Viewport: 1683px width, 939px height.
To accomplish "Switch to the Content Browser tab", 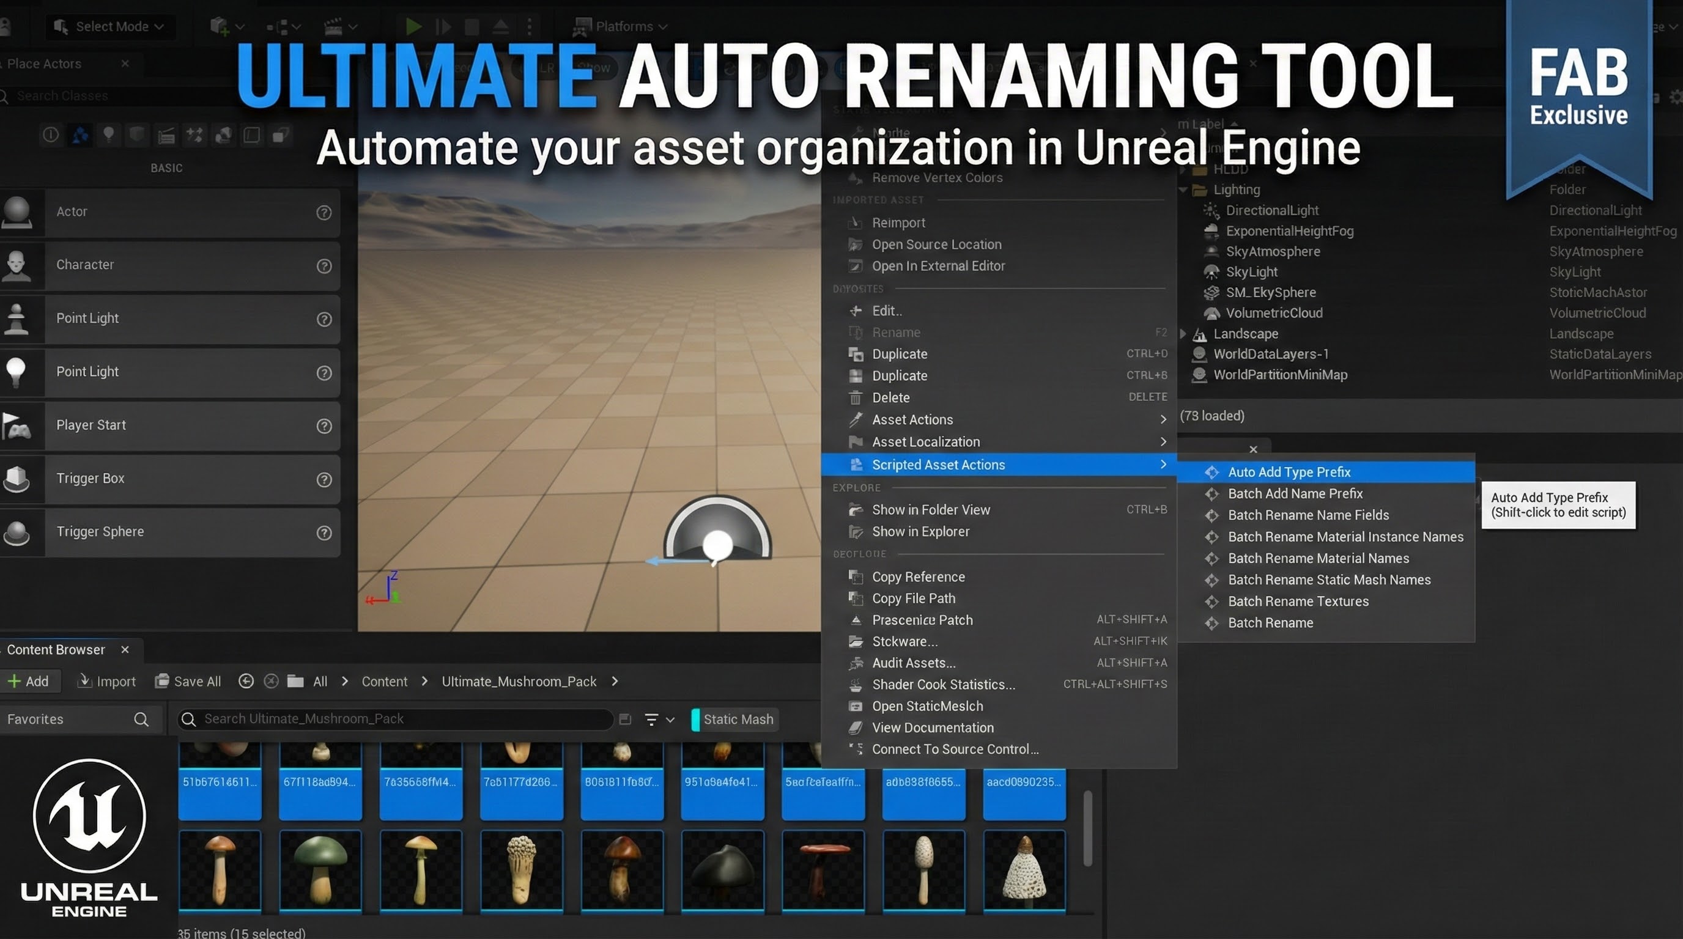I will (x=56, y=649).
